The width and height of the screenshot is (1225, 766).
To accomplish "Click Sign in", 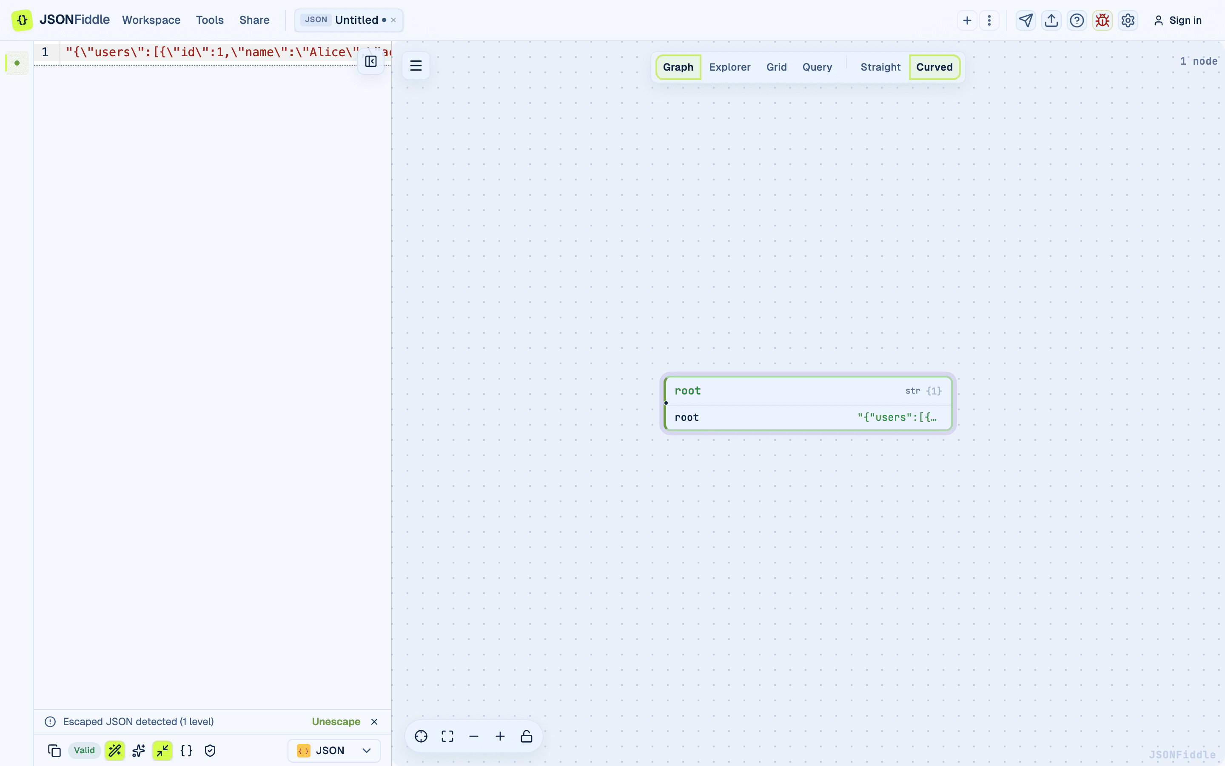I will [1177, 20].
